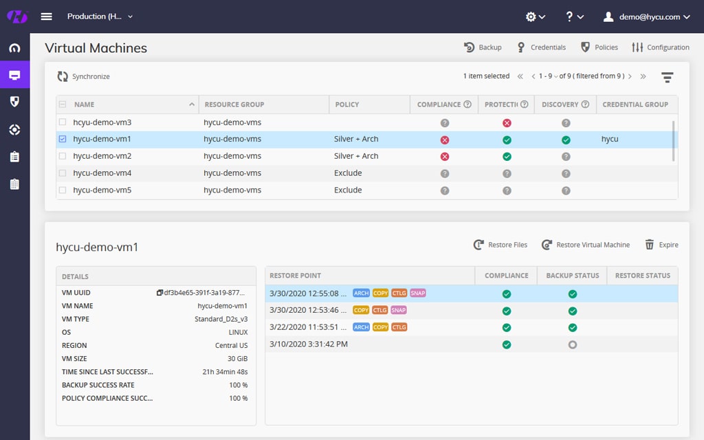Click Restore Virtual Machine
This screenshot has height=440, width=704.
click(x=586, y=245)
